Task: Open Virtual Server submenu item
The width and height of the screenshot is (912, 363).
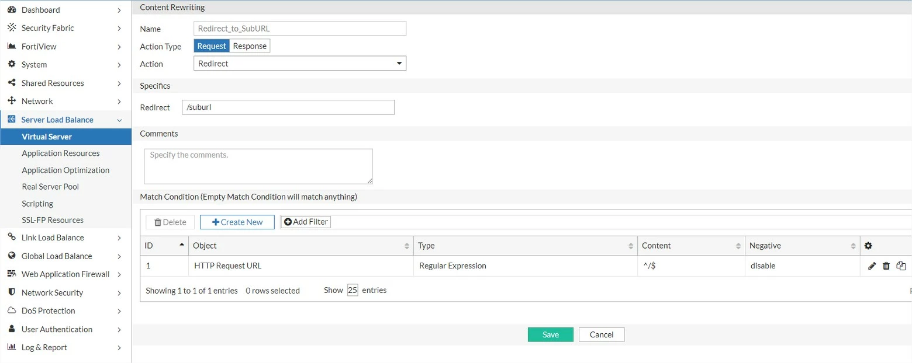Action: pos(65,137)
